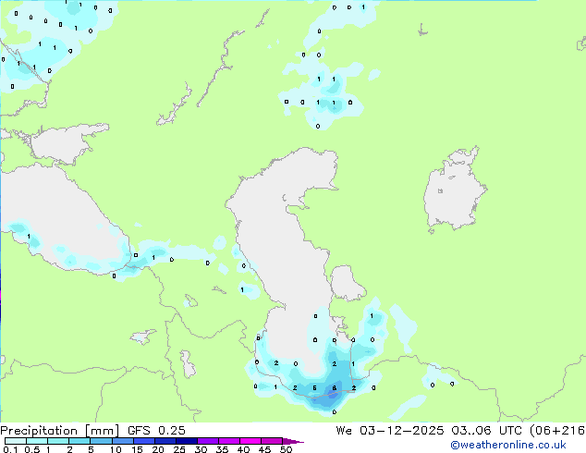Click the purple arrow tip after the 50 mm swatch

coord(293,441)
